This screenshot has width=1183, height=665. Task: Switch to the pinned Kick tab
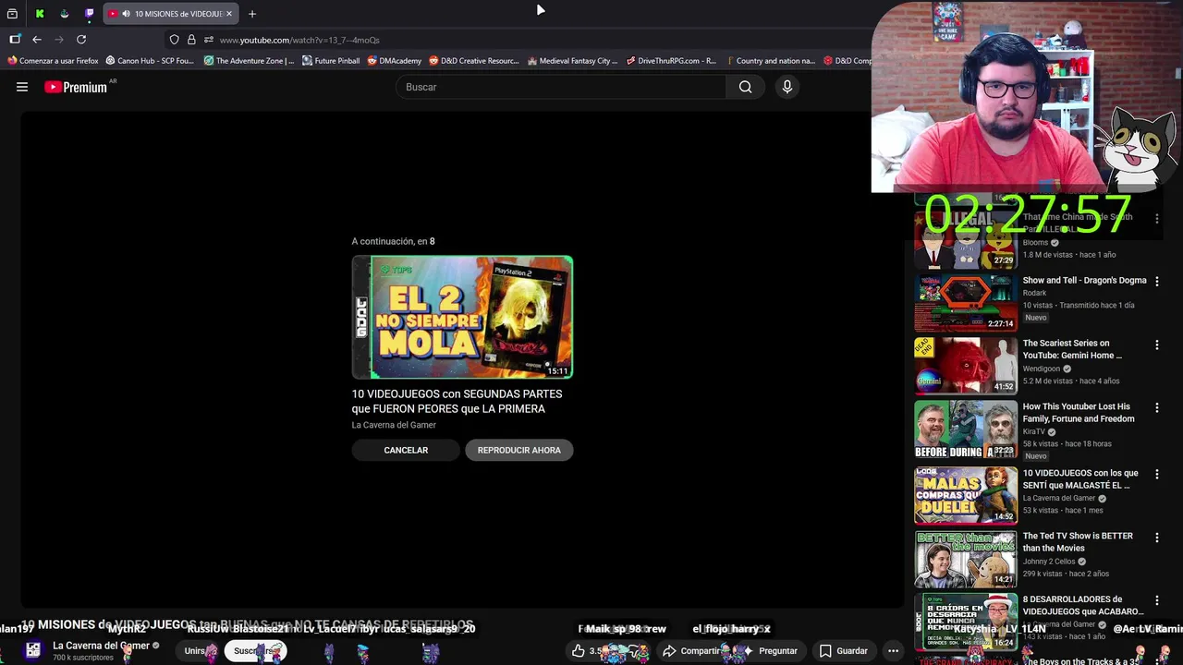click(x=40, y=14)
